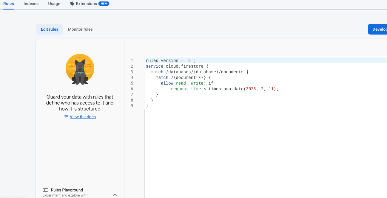Click the Extensions puzzle piece icon
The width and height of the screenshot is (387, 198).
72,4
